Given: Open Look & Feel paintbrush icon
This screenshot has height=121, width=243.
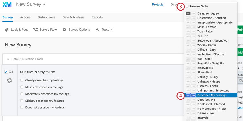Looking at the screenshot, I should [x=7, y=30].
